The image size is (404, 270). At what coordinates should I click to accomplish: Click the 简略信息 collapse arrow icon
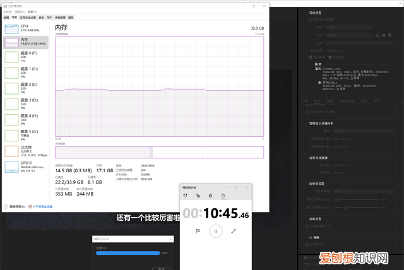tap(6, 206)
